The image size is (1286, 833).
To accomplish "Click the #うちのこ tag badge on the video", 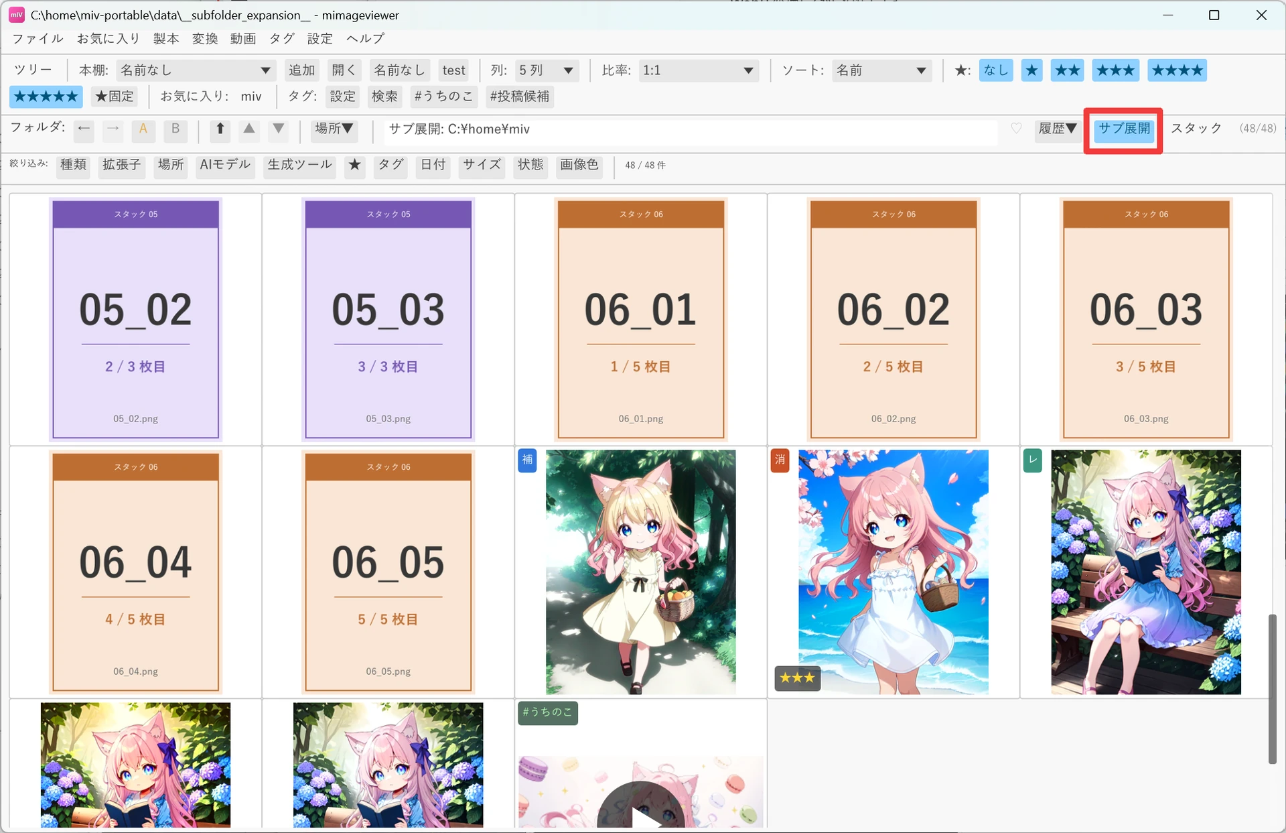I will click(x=548, y=712).
